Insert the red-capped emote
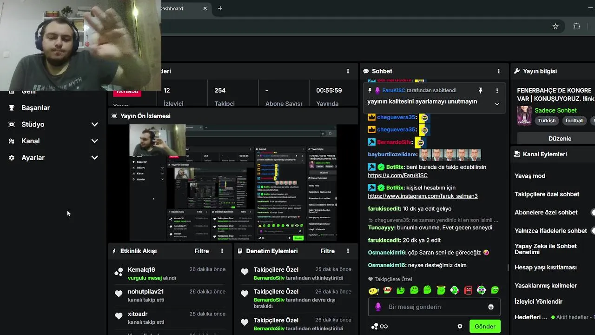Image resolution: width=595 pixels, height=335 pixels. (x=387, y=290)
